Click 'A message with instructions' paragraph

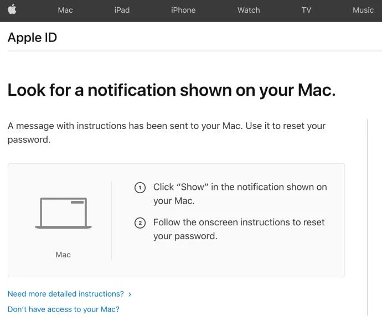[x=167, y=133]
